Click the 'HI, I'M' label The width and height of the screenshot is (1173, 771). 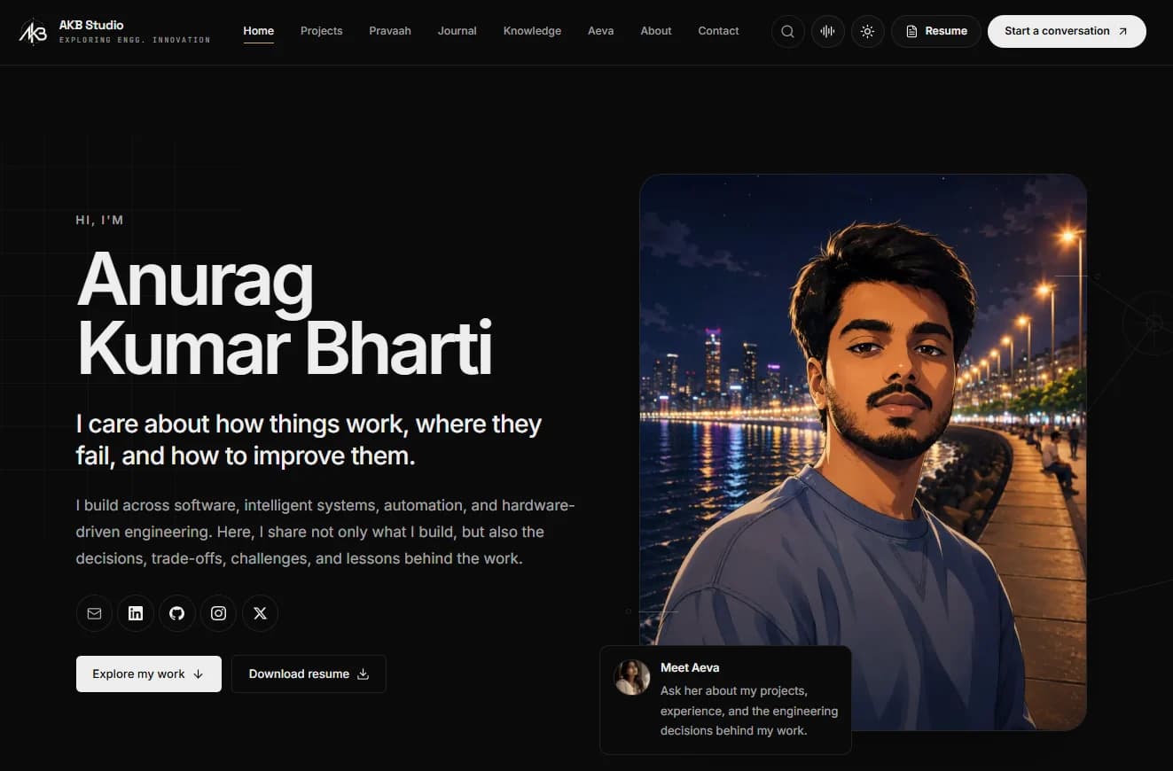(100, 220)
